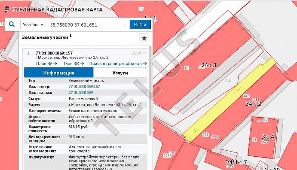Click the 318,15 руб. cadastral value
Viewport: 297px width, 170px height.
pyautogui.click(x=78, y=127)
